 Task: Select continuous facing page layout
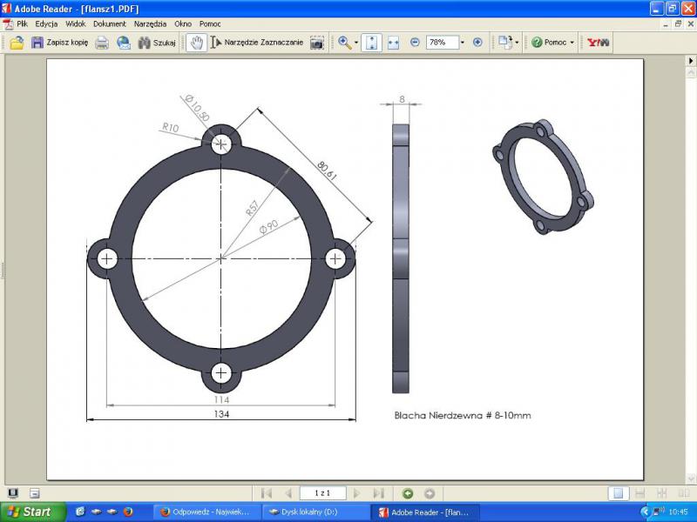point(662,493)
